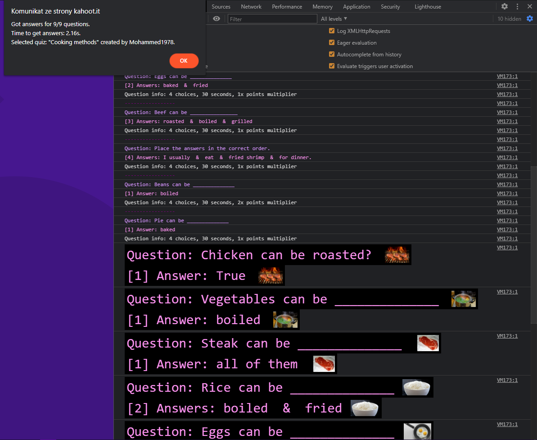The image size is (537, 440).
Task: Toggle the live expression eye icon
Action: point(217,18)
